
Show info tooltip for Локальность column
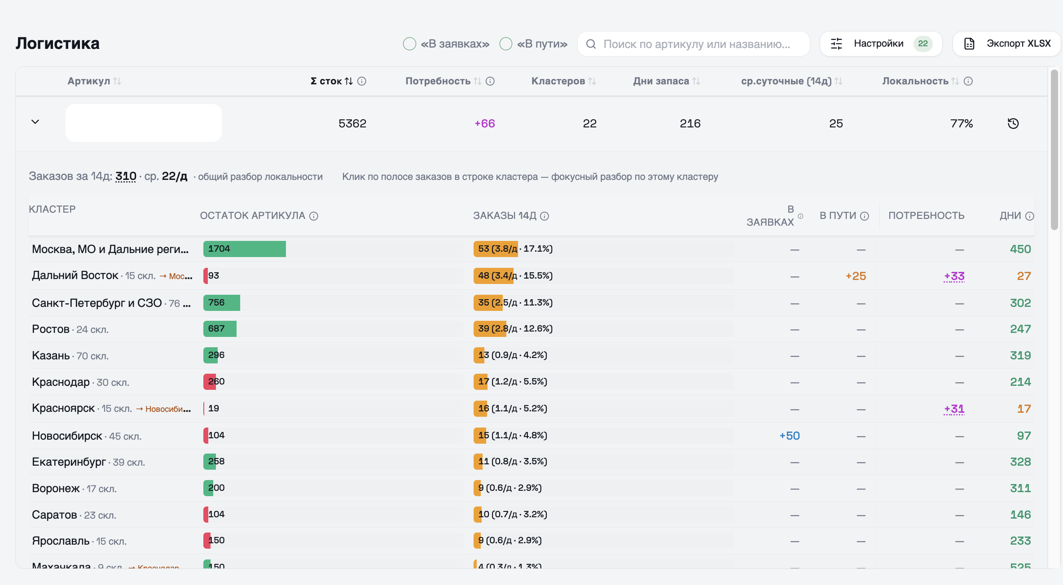tap(968, 81)
